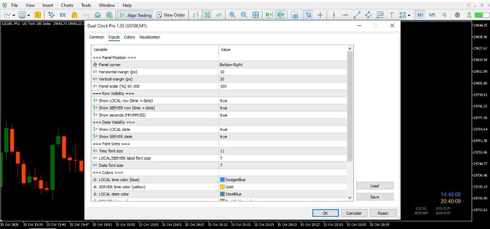This screenshot has height=229, width=490.
Task: Open the Charts menu
Action: coord(67,5)
